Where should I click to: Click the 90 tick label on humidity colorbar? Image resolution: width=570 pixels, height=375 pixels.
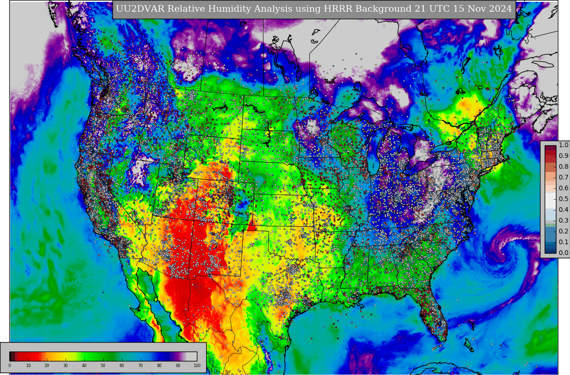(178, 366)
